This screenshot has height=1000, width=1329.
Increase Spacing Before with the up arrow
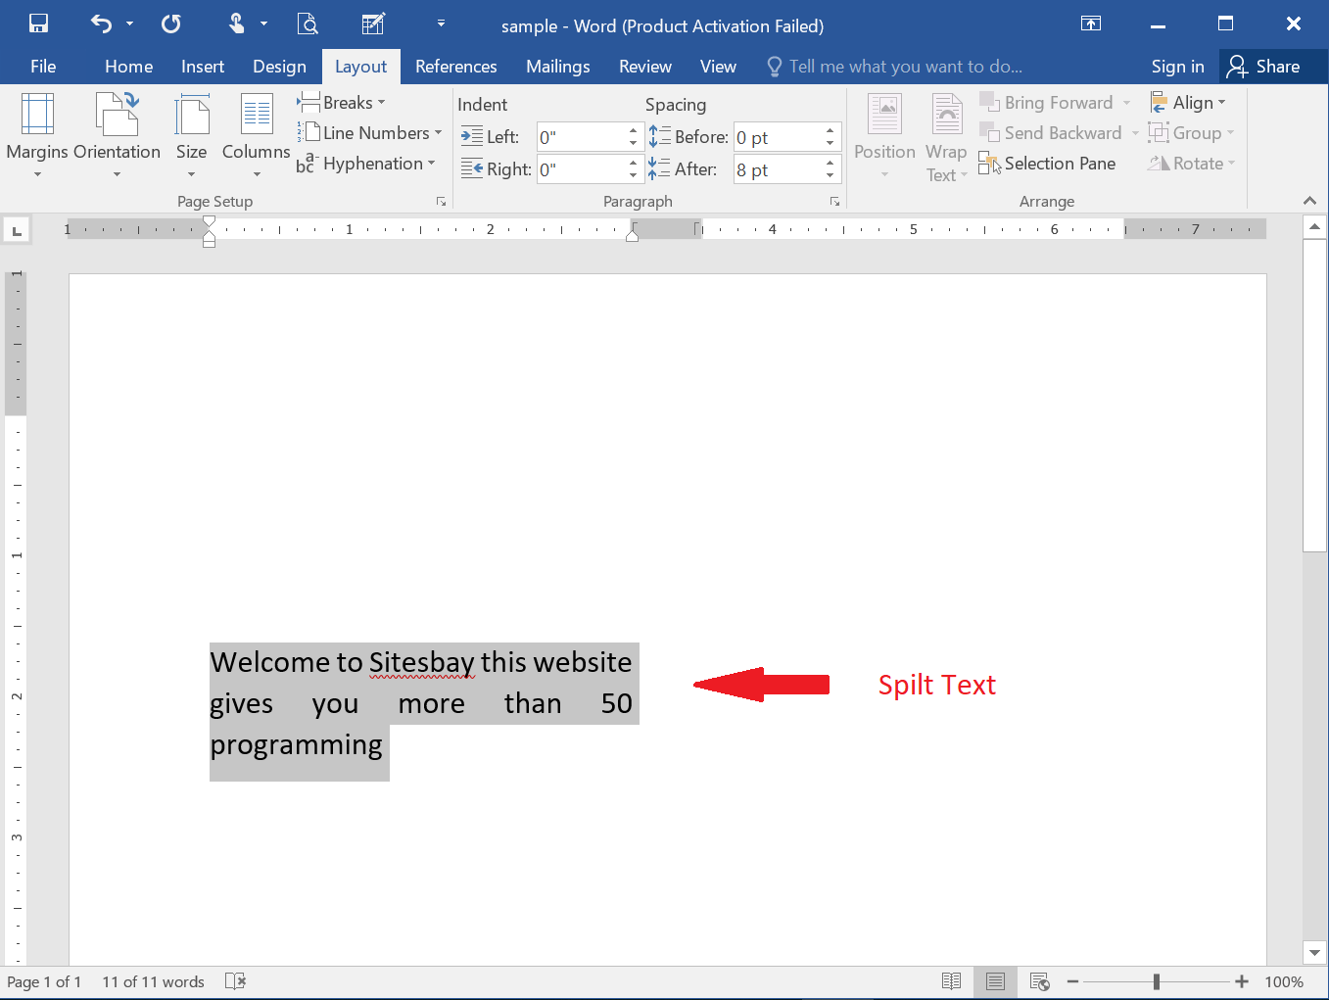[831, 131]
